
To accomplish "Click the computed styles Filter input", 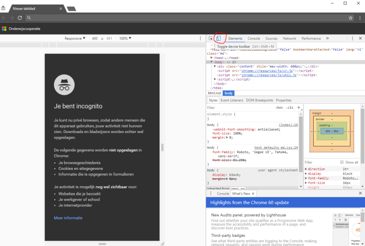I will (x=321, y=162).
